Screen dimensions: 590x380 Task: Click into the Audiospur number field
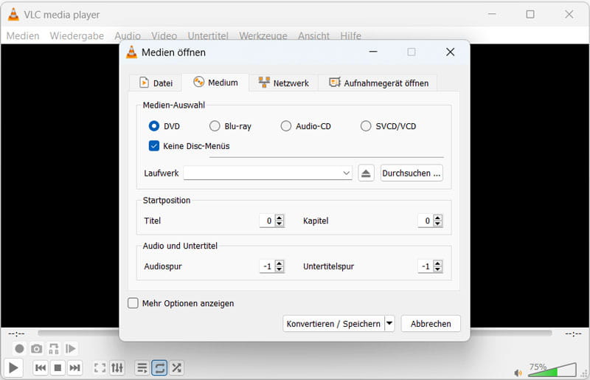(267, 266)
